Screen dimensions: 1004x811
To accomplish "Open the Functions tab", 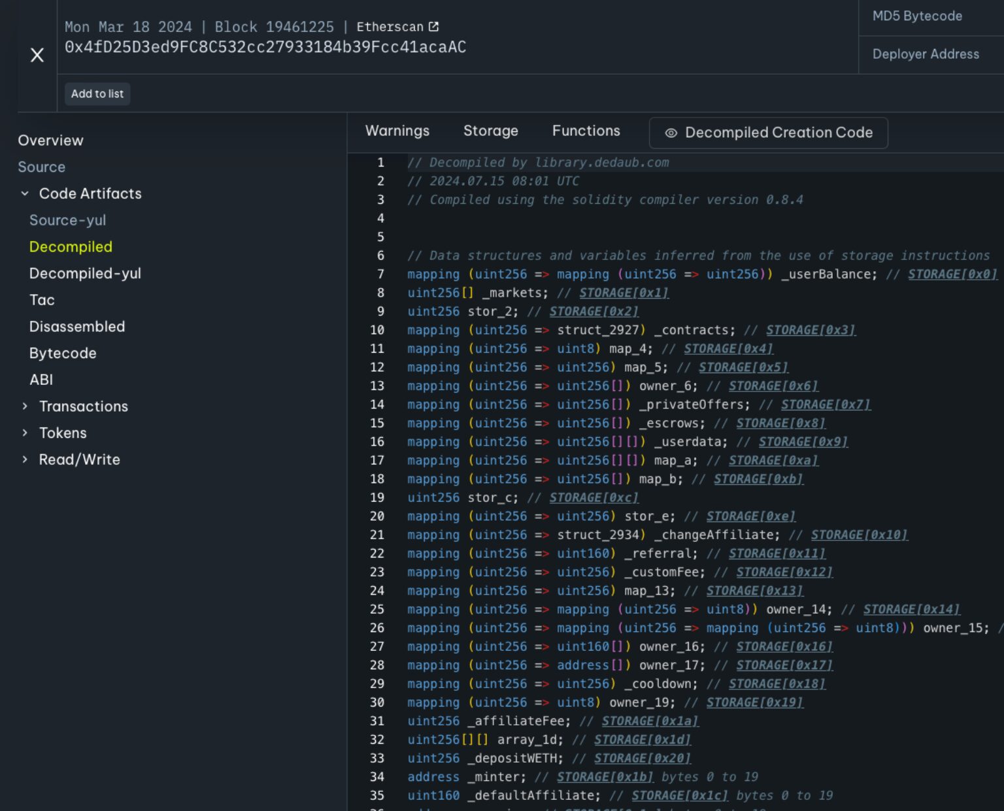I will point(586,131).
